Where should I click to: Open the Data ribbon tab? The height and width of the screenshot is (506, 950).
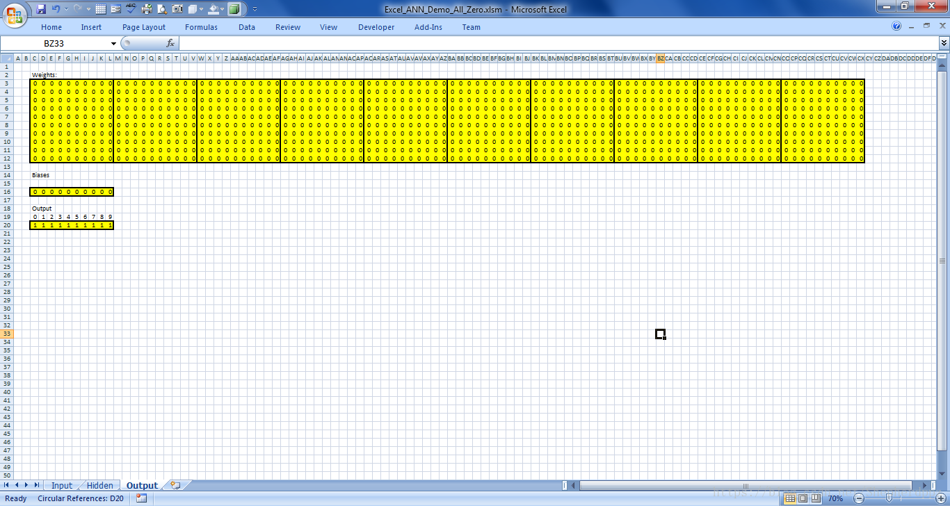coord(247,27)
